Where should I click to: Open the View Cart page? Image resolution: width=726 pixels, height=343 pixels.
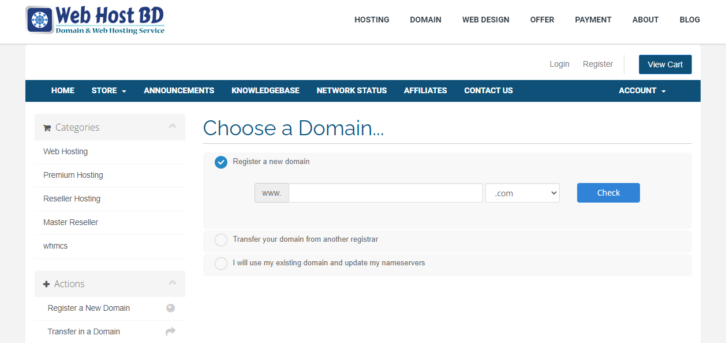click(x=665, y=64)
